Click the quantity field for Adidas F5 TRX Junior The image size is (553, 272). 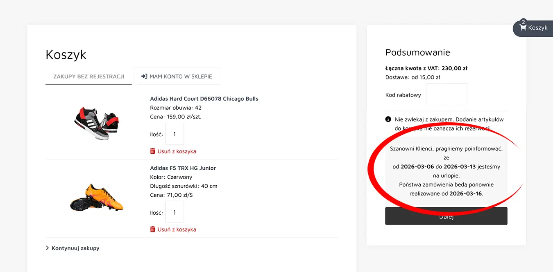pos(175,212)
